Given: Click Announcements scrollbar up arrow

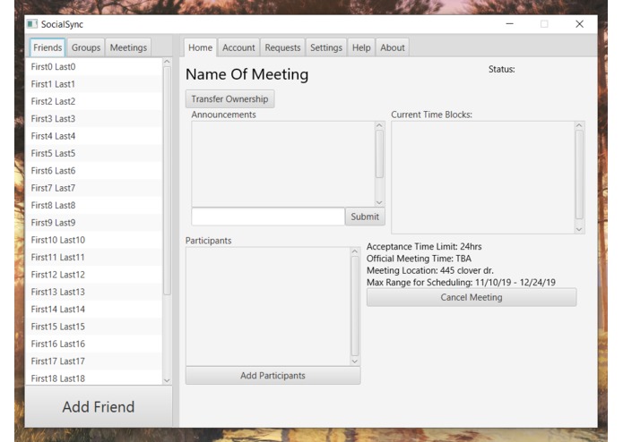Looking at the screenshot, I should pos(379,125).
